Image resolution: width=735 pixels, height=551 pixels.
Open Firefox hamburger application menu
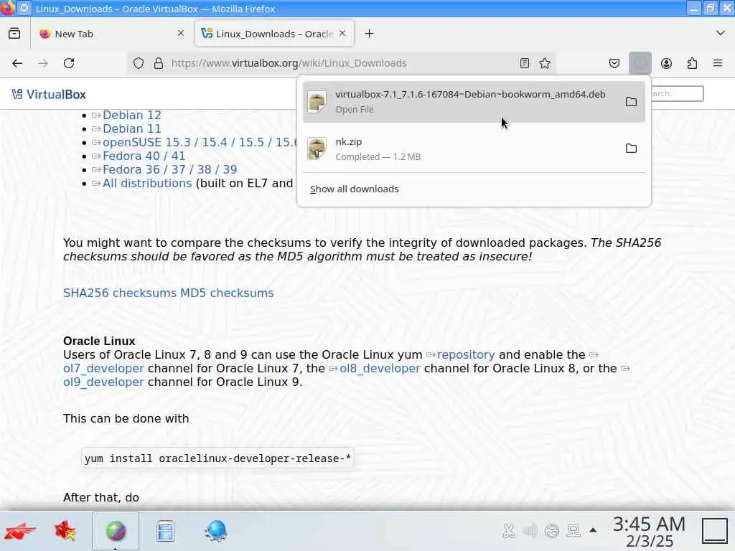[x=718, y=63]
